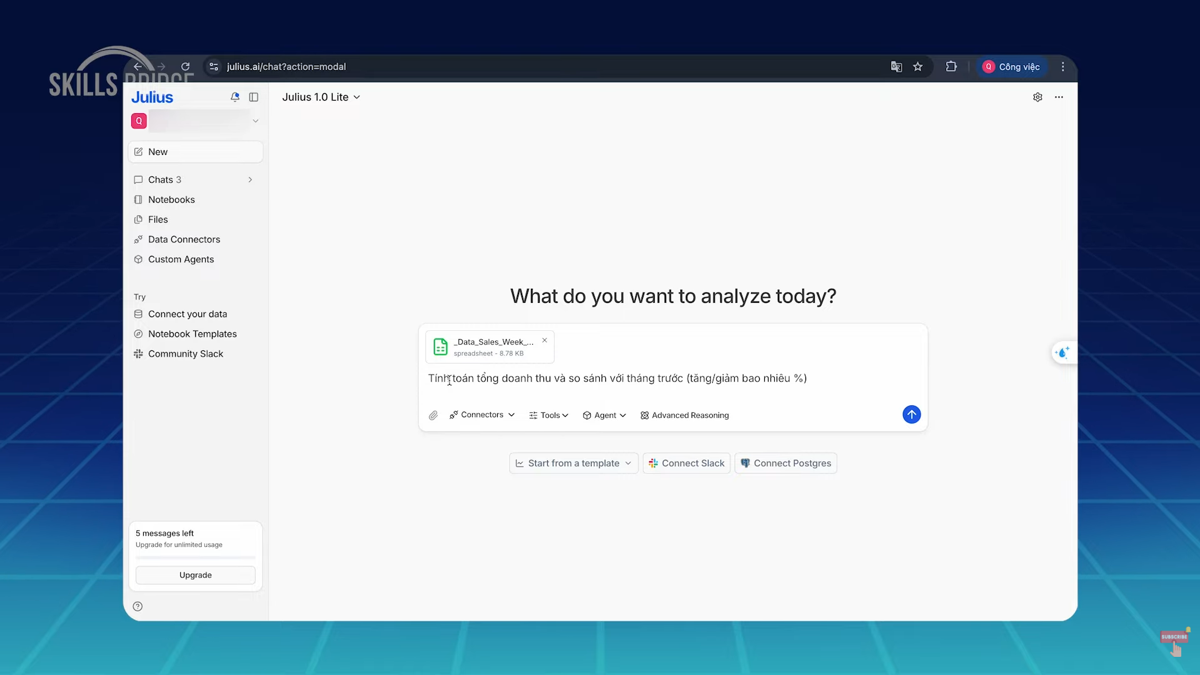Bookmark the page with the star icon
Image resolution: width=1200 pixels, height=675 pixels.
tap(919, 66)
